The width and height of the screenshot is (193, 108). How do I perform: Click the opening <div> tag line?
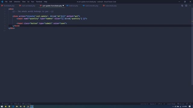11,9
